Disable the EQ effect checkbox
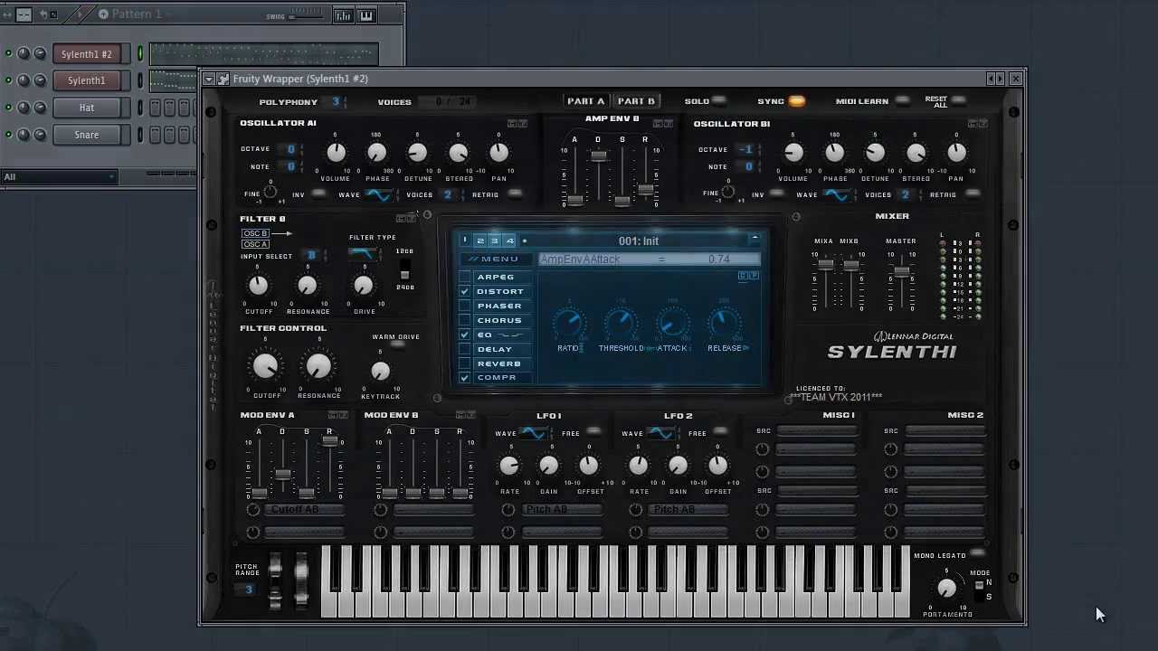1158x651 pixels. pyautogui.click(x=465, y=335)
